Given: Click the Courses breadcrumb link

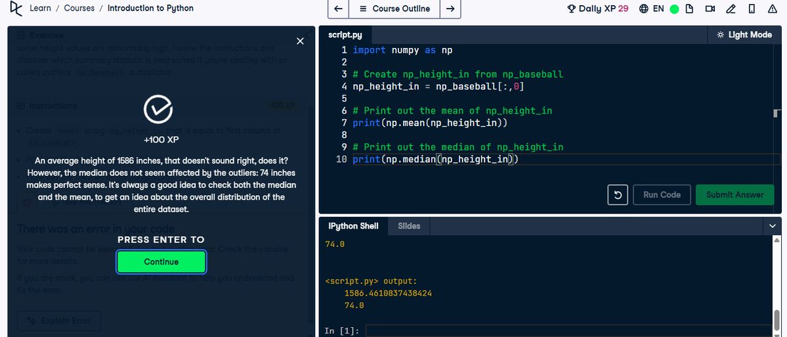Looking at the screenshot, I should (x=79, y=9).
